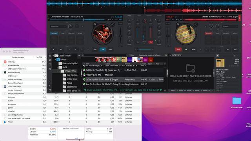Sort by % CPU column in Monitor aktivity
This screenshot has height=141, width=251.
point(39,57)
